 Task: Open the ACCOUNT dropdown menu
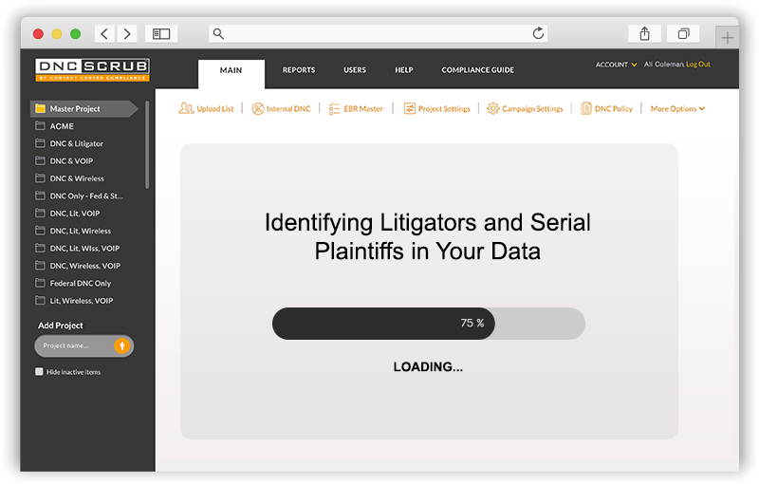click(616, 65)
